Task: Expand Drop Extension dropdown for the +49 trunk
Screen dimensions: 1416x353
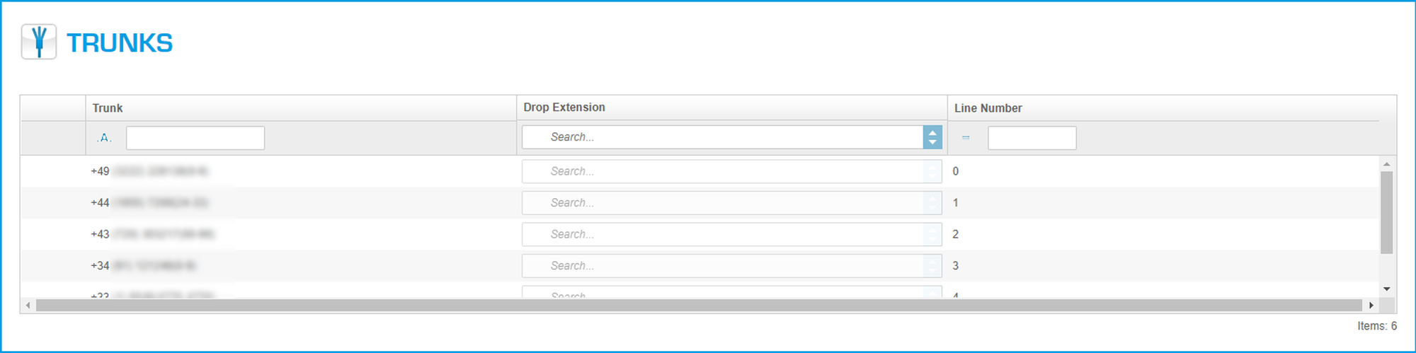Action: [x=932, y=171]
